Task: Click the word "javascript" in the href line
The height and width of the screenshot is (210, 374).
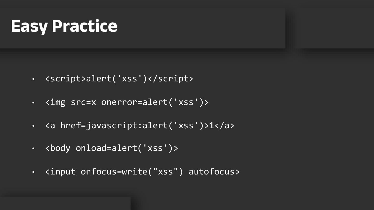Action: point(111,126)
